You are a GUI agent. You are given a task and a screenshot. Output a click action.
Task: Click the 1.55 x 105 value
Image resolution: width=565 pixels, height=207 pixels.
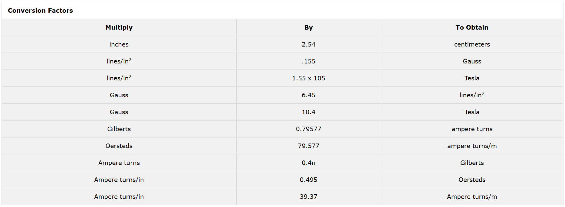[308, 78]
